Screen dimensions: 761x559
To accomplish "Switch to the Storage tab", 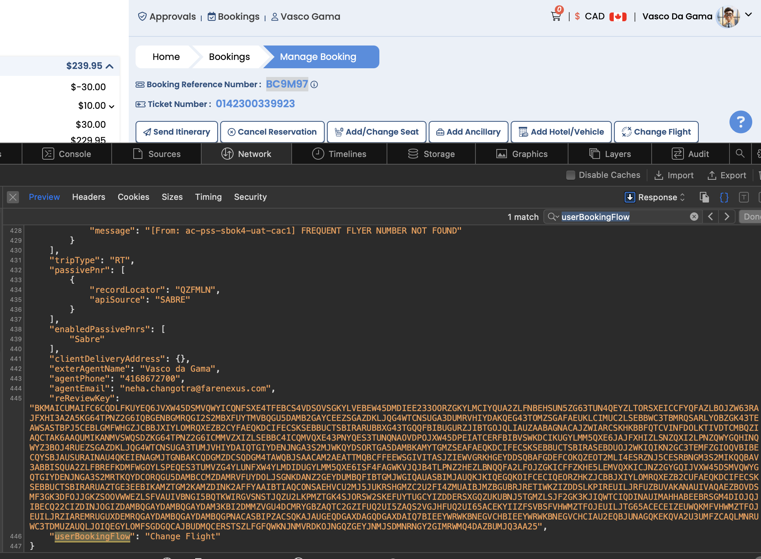I will (x=431, y=154).
